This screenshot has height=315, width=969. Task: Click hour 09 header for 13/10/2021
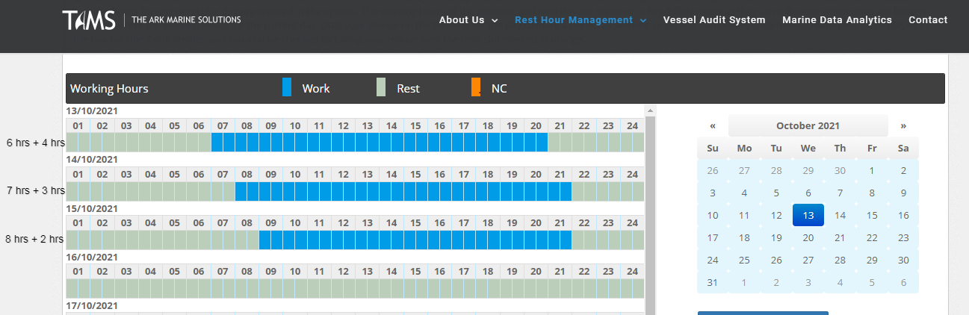click(270, 125)
